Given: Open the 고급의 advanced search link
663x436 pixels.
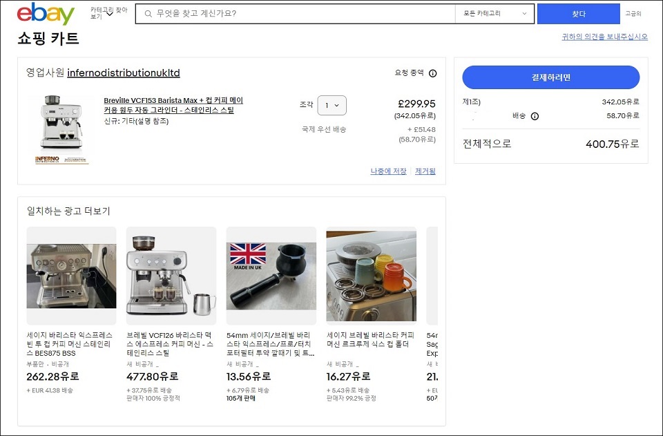Looking at the screenshot, I should coord(633,14).
